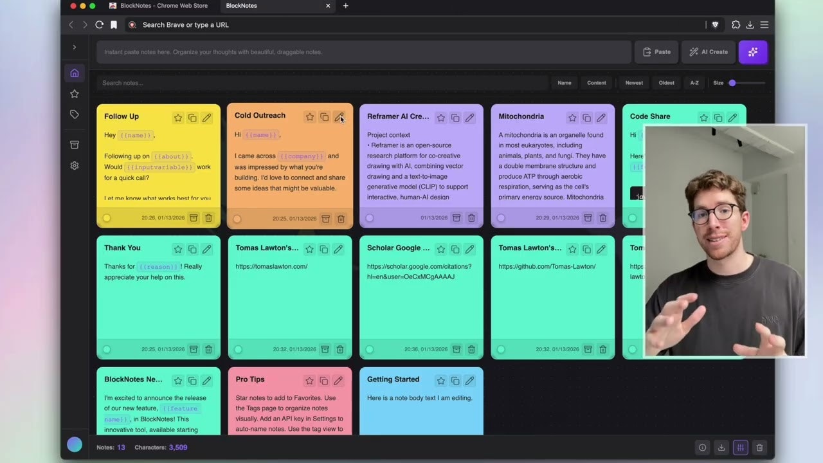Image resolution: width=823 pixels, height=463 pixels.
Task: Star the Mitochondria note as a favorite
Action: point(572,118)
